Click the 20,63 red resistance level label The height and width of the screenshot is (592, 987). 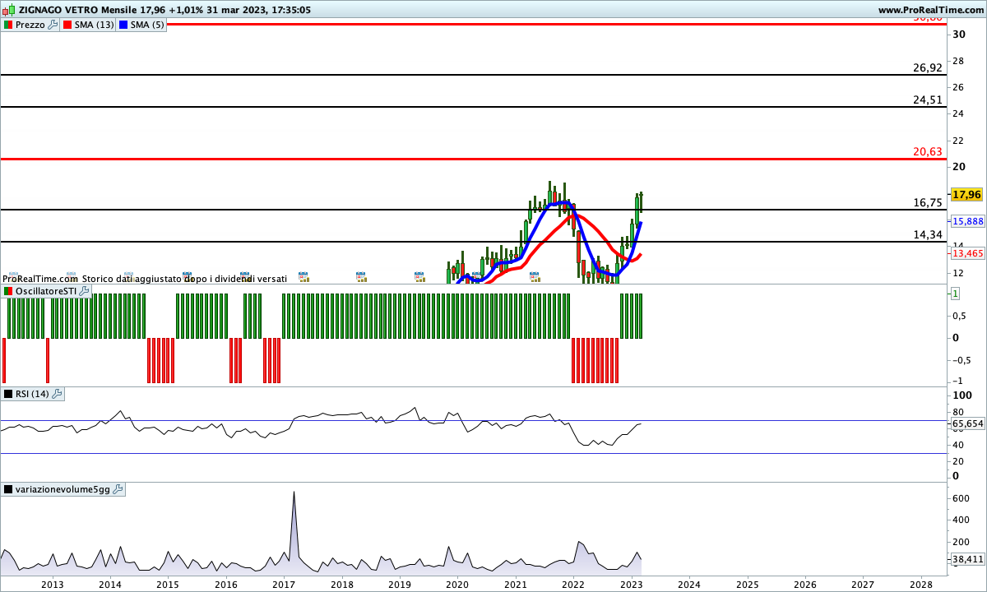928,151
